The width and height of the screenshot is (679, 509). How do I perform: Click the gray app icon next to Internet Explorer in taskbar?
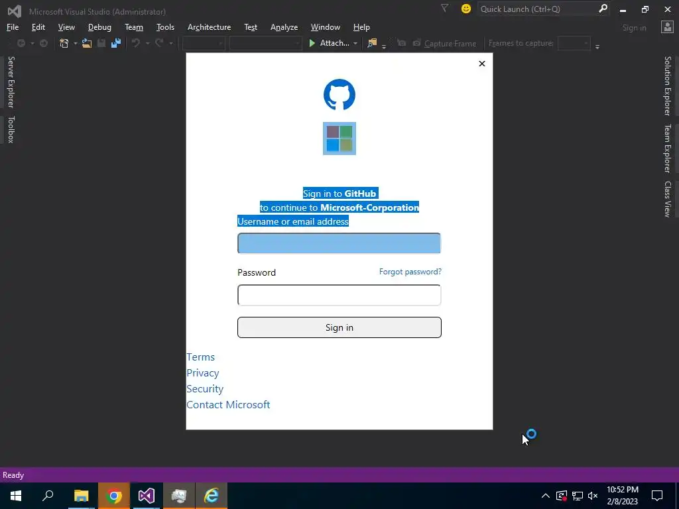(x=179, y=496)
